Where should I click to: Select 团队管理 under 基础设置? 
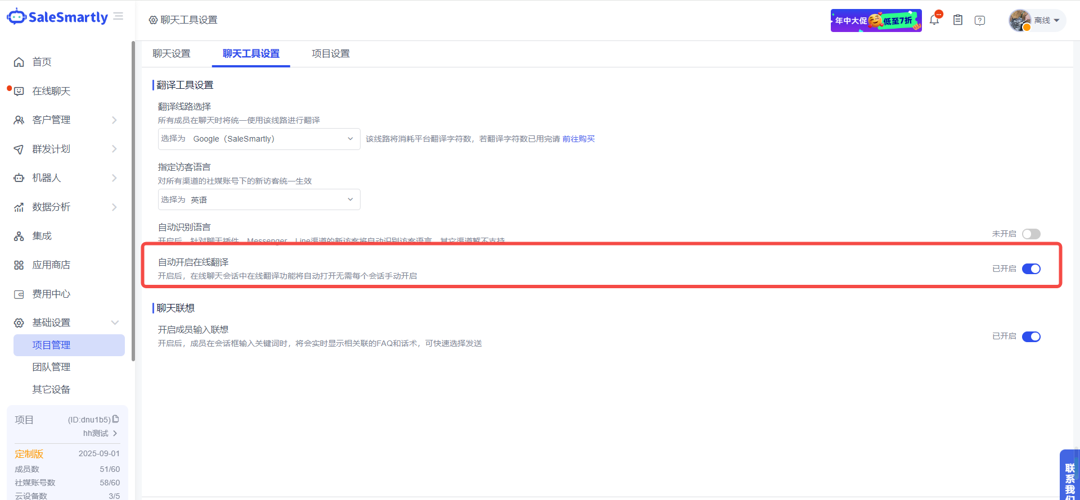51,367
